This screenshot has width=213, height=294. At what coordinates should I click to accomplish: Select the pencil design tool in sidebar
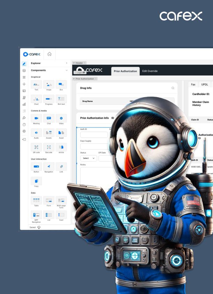(x=24, y=64)
